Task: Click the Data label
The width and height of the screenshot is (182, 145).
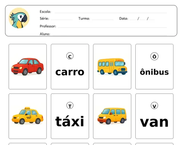Action: click(x=124, y=19)
